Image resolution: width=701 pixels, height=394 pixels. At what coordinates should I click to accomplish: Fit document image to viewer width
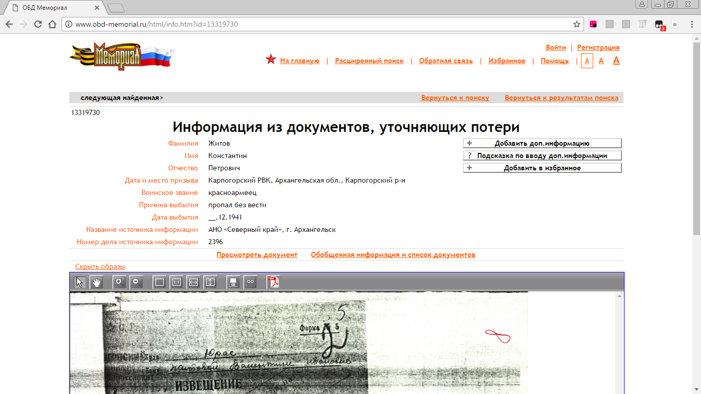(193, 282)
